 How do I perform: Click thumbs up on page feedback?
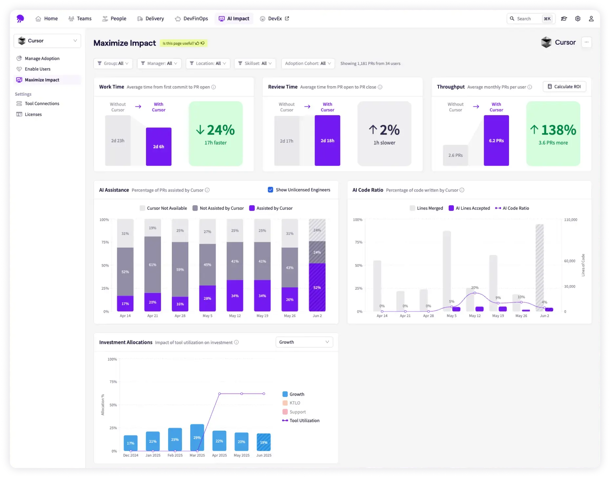point(197,43)
